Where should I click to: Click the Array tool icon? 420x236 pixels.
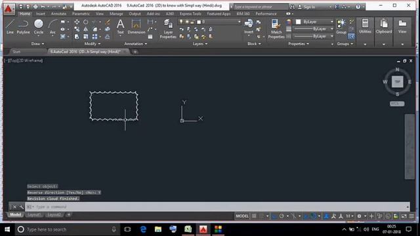click(x=94, y=37)
